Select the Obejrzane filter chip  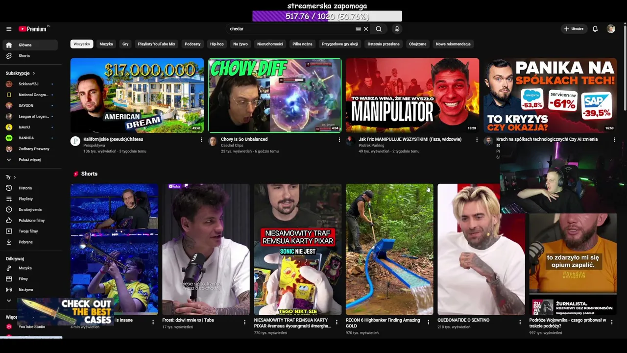coord(418,44)
